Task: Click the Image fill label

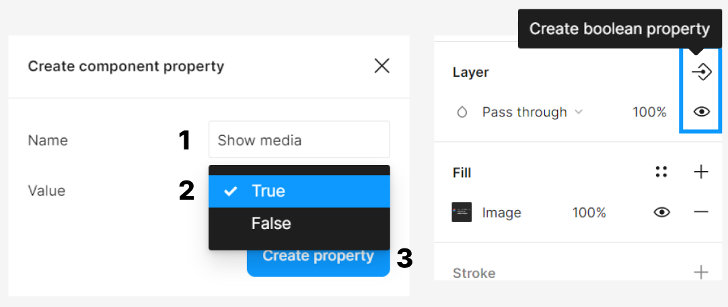Action: point(501,213)
